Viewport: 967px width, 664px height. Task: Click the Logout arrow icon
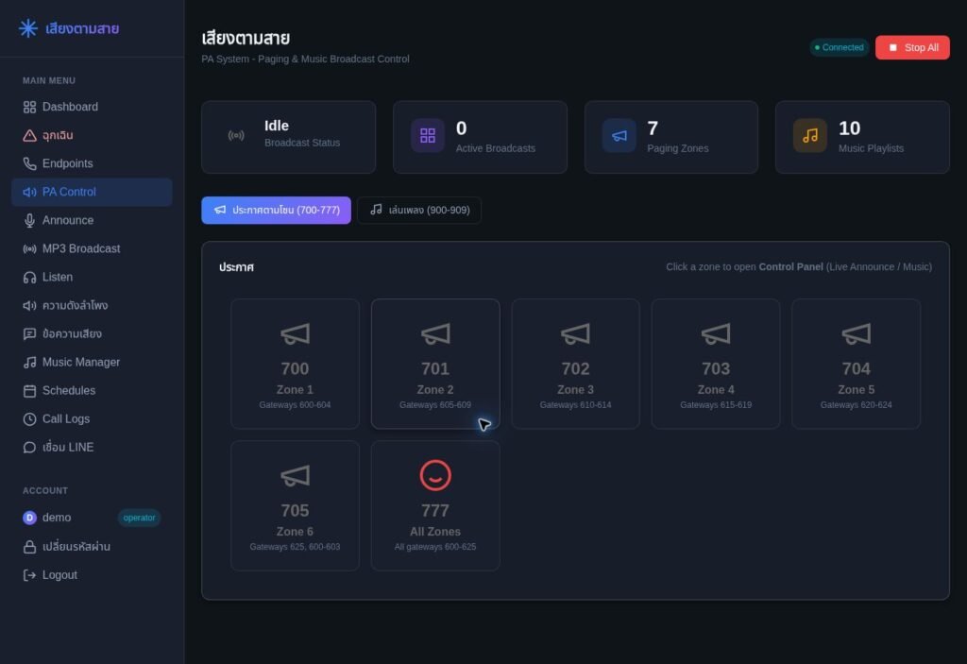point(29,576)
